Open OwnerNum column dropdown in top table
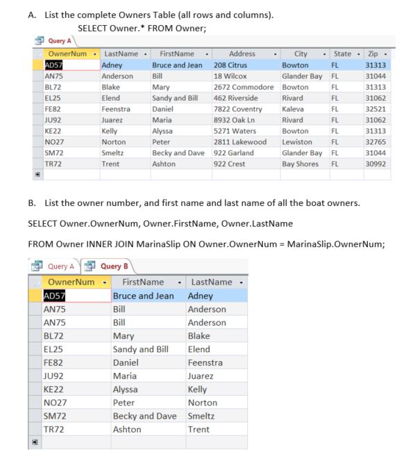The image size is (413, 455). 94,54
